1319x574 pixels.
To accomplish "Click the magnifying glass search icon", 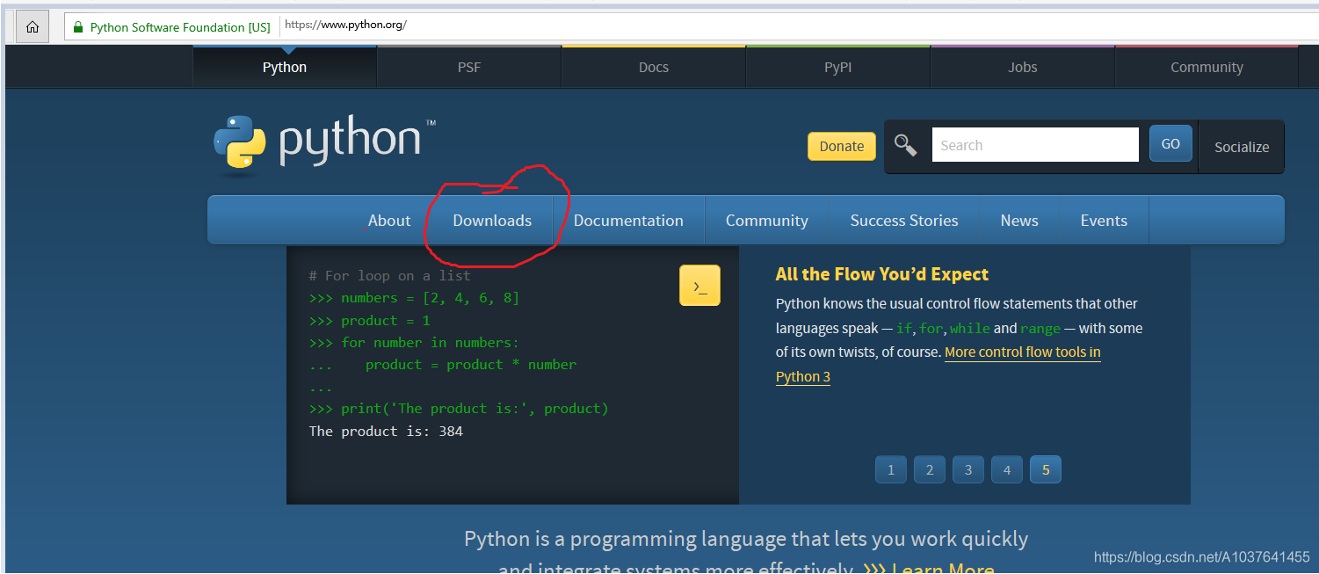I will [x=905, y=145].
